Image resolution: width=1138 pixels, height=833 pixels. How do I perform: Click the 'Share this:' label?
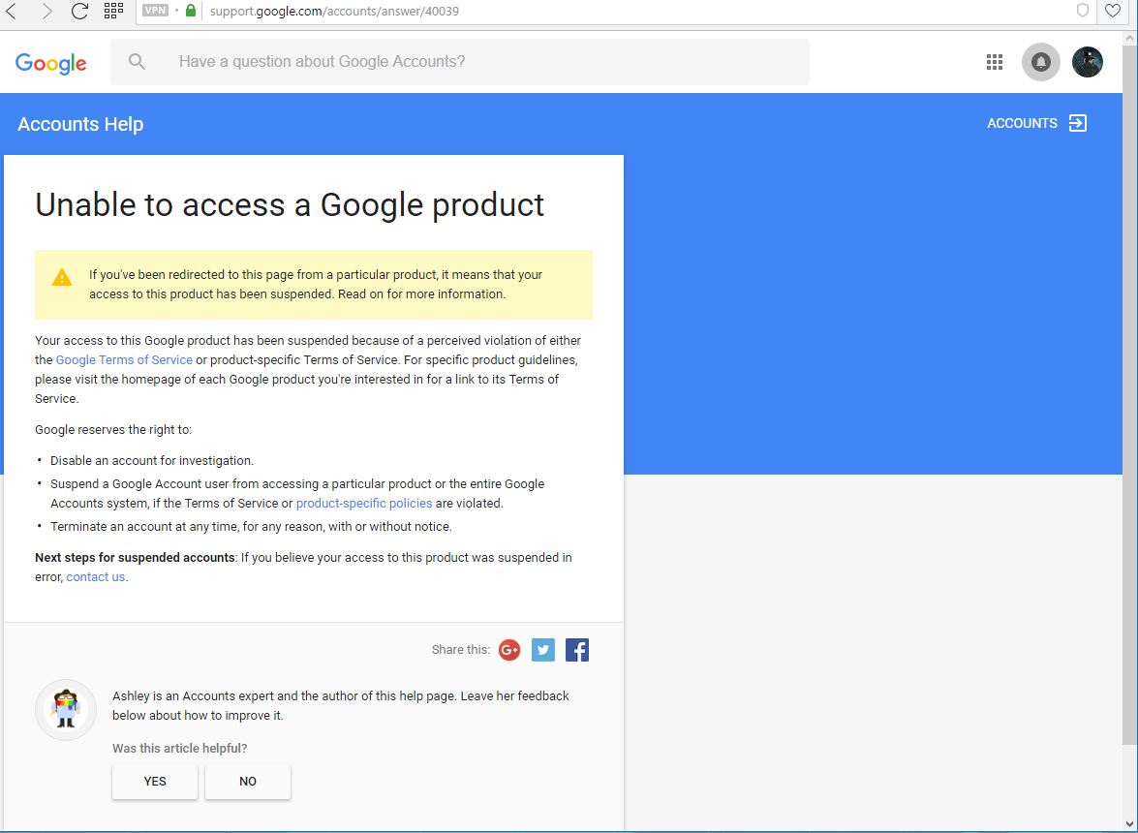click(461, 649)
